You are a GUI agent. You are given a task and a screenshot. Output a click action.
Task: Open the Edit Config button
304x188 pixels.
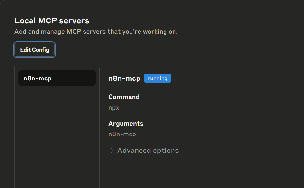pyautogui.click(x=34, y=50)
